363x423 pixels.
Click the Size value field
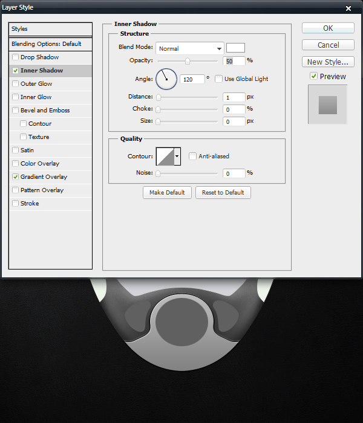(x=234, y=121)
